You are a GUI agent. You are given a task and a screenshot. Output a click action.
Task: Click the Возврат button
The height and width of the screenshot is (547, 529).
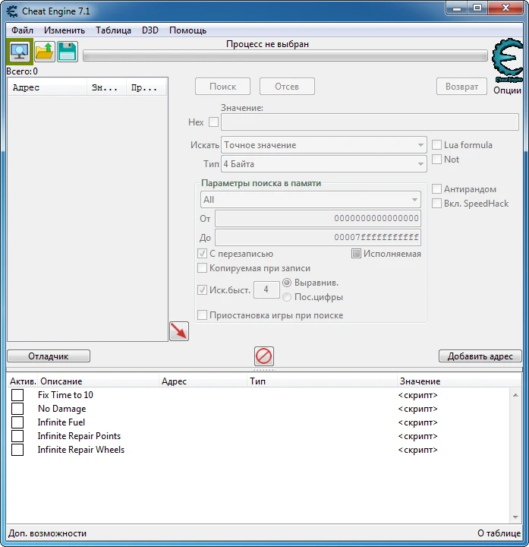461,87
